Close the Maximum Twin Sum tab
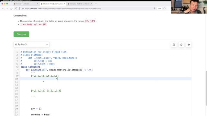This screenshot has height=116, width=207. pyautogui.click(x=64, y=4)
